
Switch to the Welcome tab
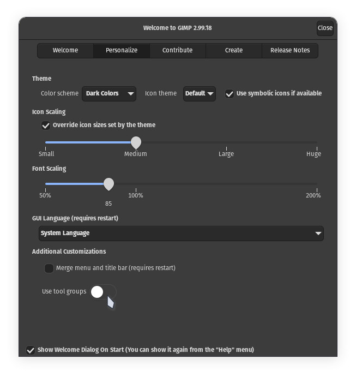(x=65, y=50)
